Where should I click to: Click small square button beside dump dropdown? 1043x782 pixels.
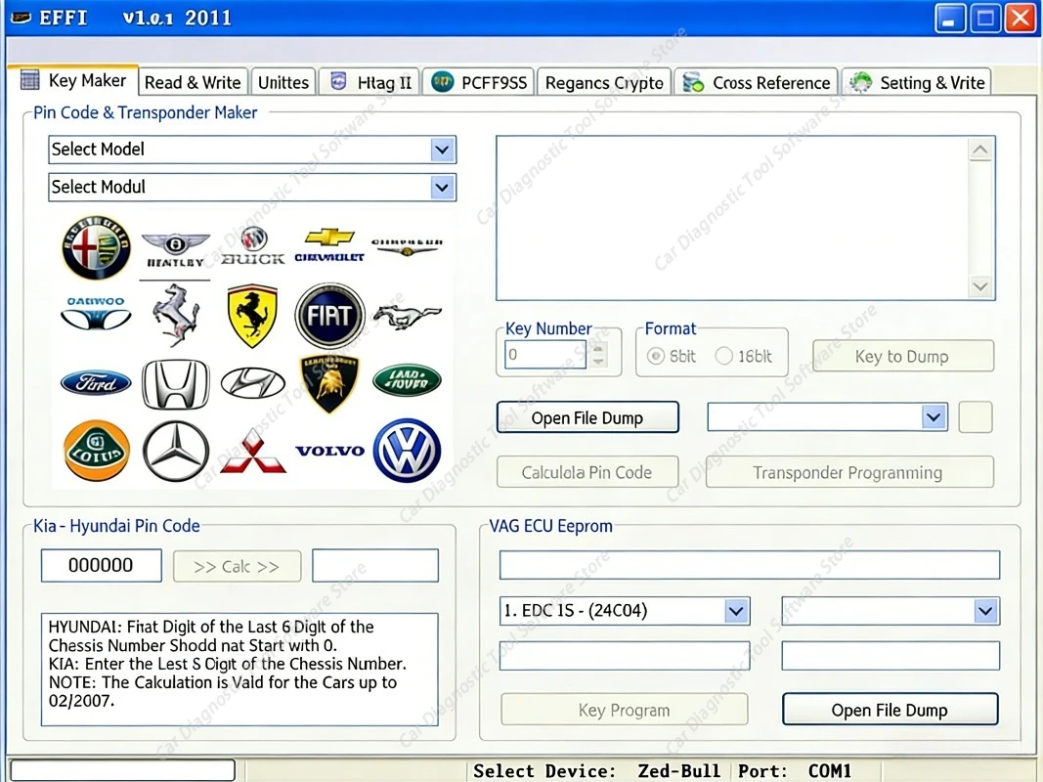pyautogui.click(x=976, y=417)
